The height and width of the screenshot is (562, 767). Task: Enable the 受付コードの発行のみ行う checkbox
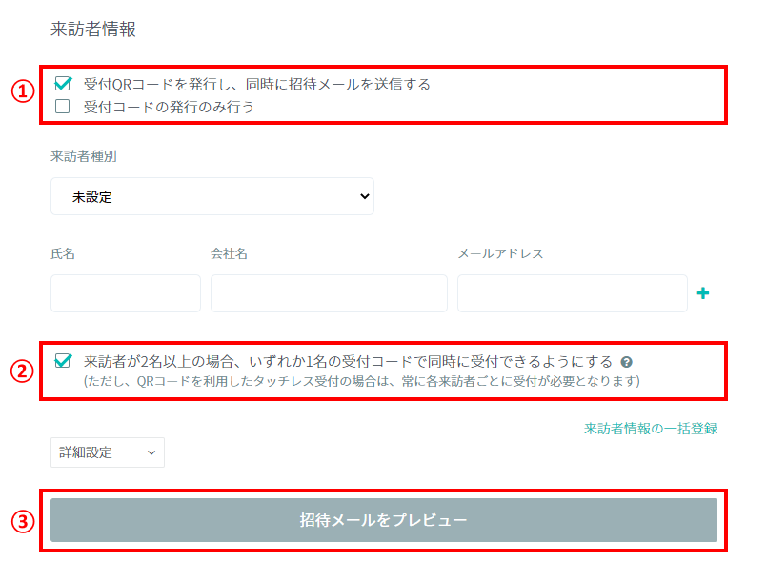point(63,107)
